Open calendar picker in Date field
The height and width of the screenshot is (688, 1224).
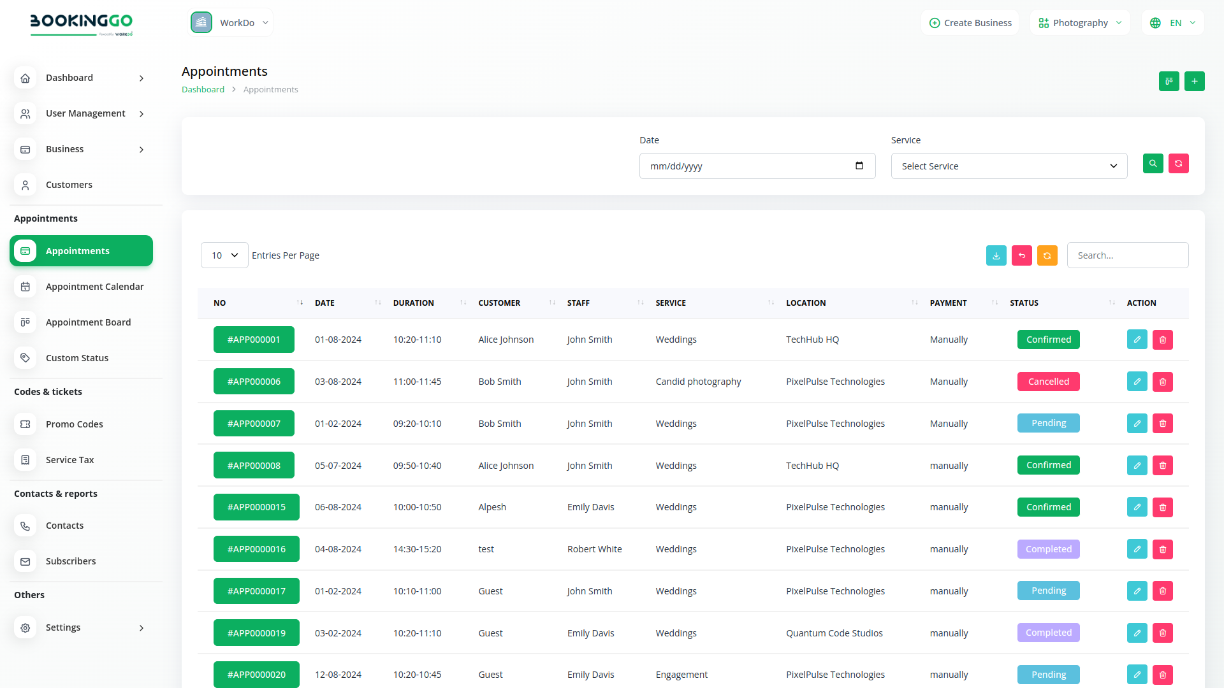coord(859,166)
